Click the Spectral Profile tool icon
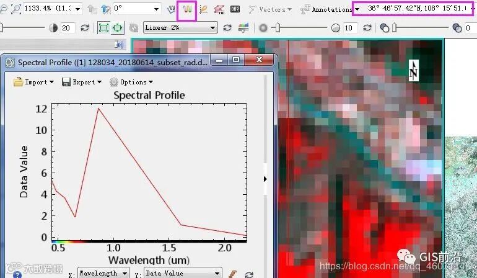This screenshot has height=278, width=477. click(187, 9)
